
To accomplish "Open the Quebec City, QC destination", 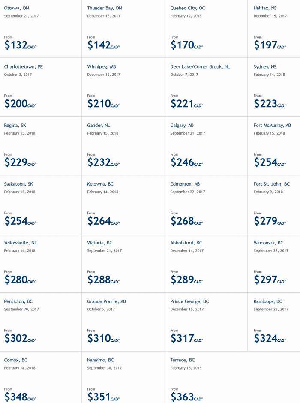I will coord(188,8).
